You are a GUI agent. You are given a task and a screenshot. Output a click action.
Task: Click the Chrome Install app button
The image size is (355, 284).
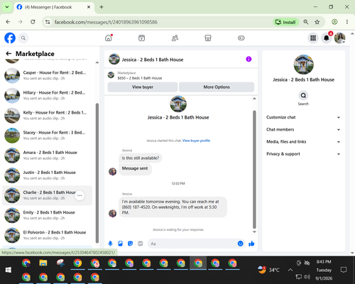[x=286, y=22]
